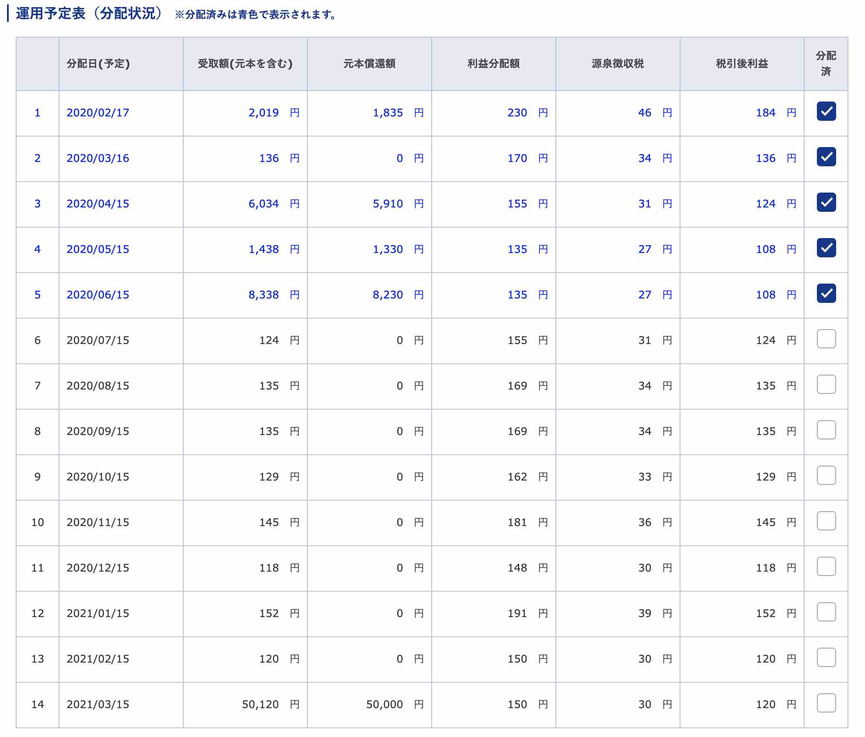
Task: Click the 8,338 円 received amount
Action: (274, 295)
